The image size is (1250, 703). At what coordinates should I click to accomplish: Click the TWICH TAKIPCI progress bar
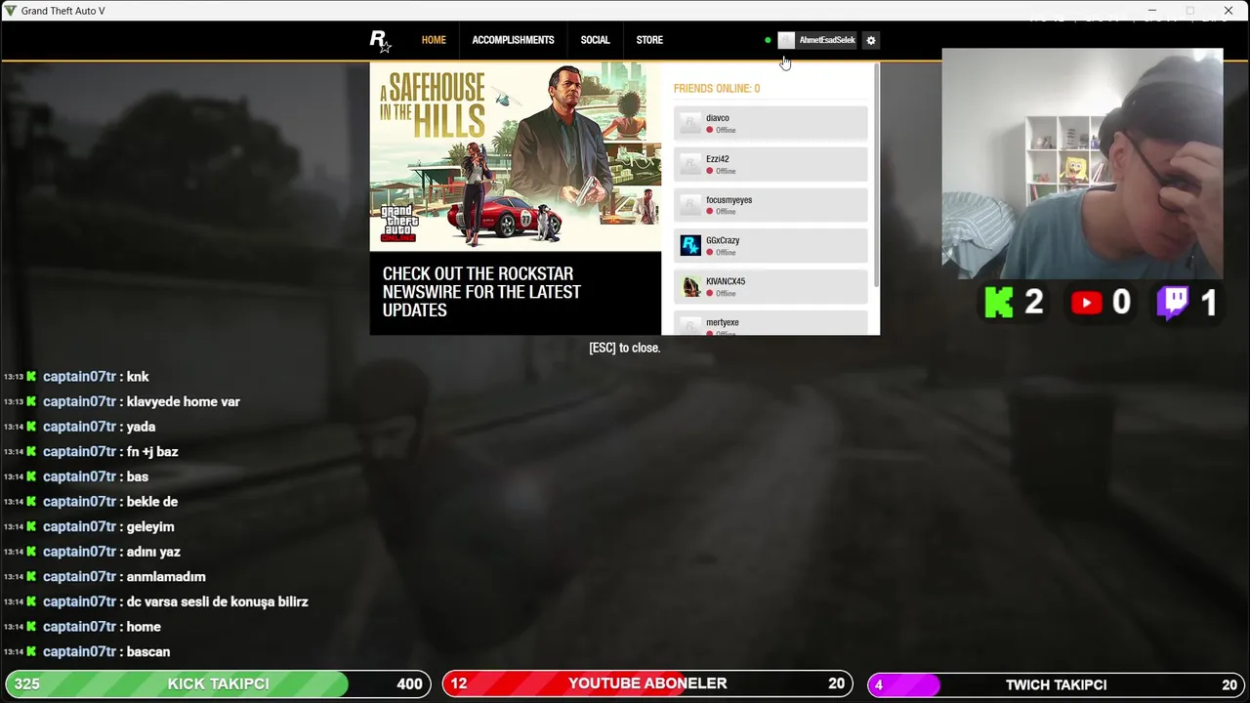click(x=1056, y=684)
